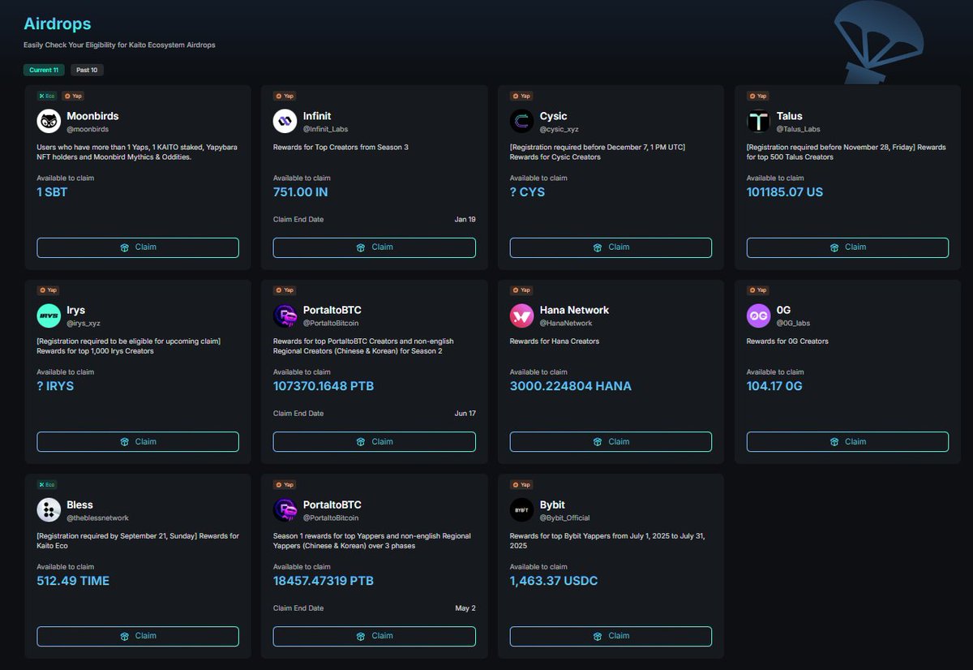Claim the Moonbirds 1 SBT airdrop
973x670 pixels.
[x=138, y=247]
